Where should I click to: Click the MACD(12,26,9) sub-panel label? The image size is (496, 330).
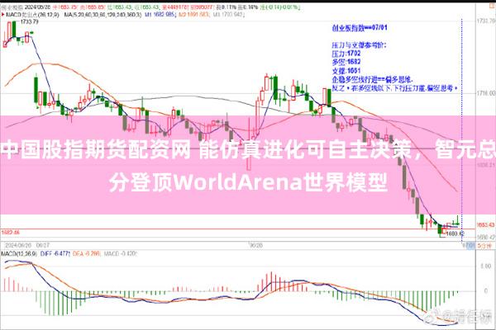[x=19, y=253]
